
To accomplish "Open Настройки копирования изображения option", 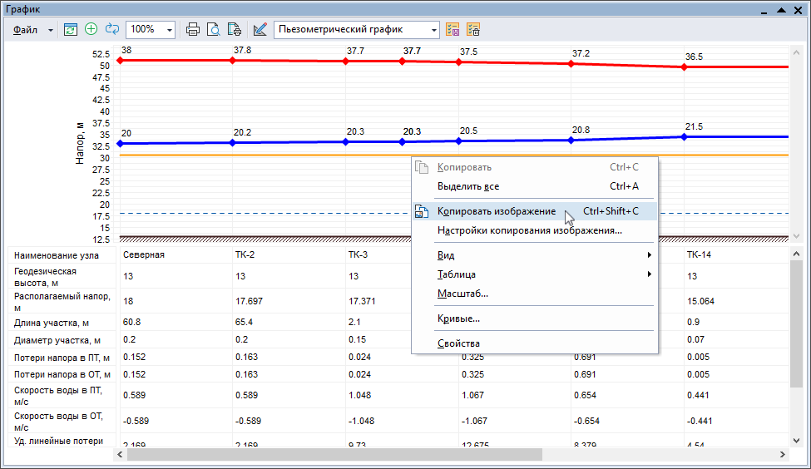I will coord(529,230).
